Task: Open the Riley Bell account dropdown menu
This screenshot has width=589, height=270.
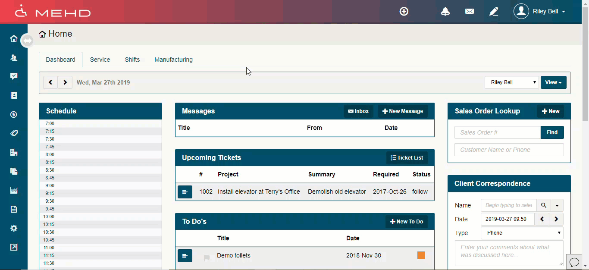Action: (549, 12)
